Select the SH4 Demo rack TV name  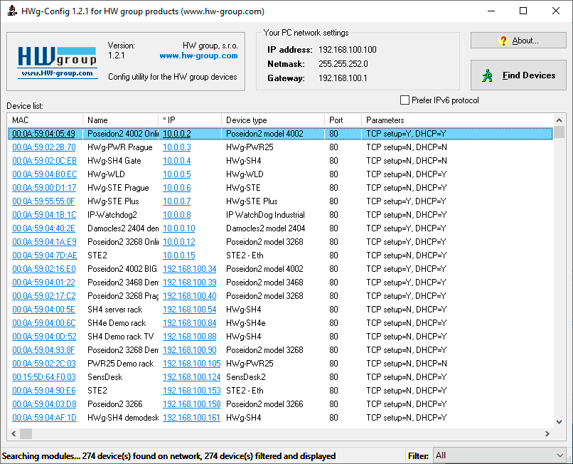coord(121,337)
